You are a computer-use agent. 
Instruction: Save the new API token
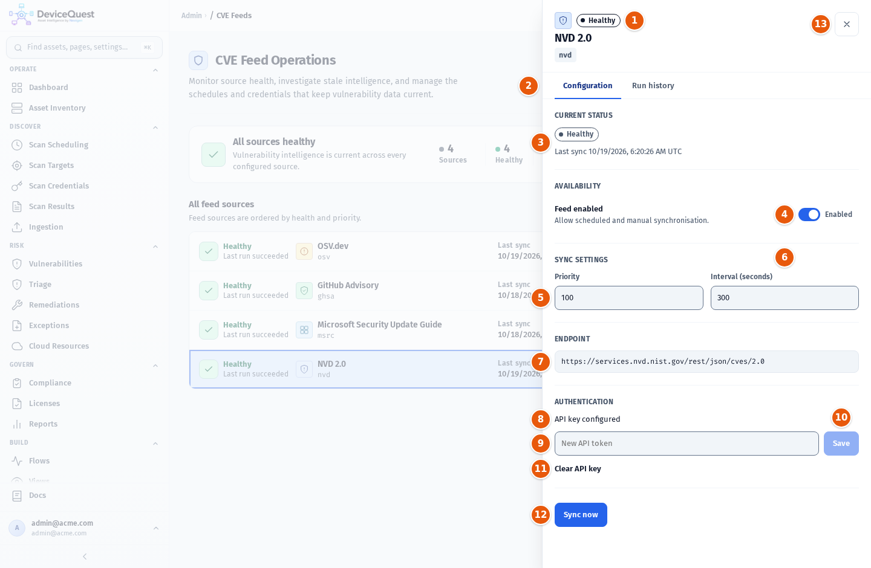841,444
